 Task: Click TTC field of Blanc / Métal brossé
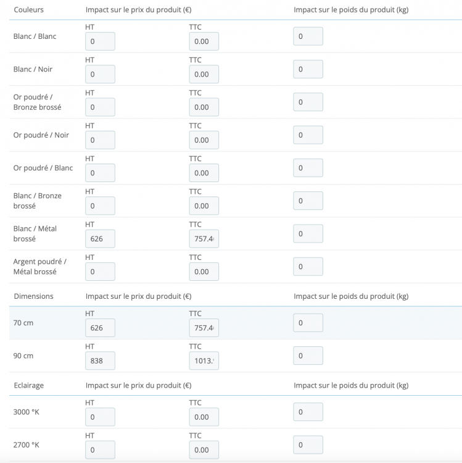click(204, 239)
